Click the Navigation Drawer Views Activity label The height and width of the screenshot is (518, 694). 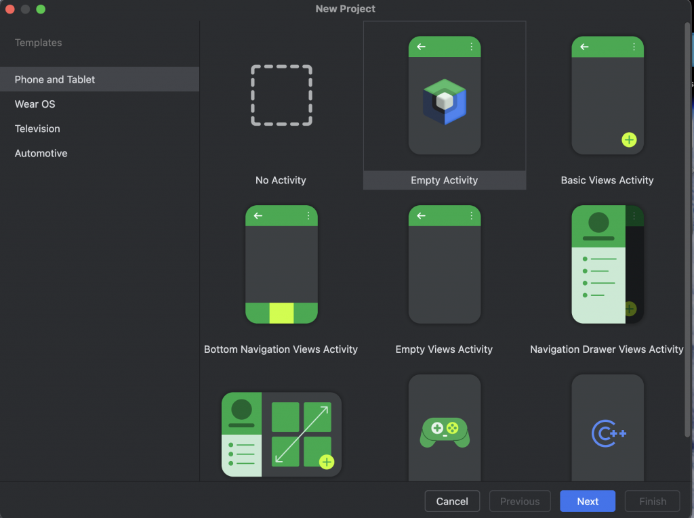607,349
